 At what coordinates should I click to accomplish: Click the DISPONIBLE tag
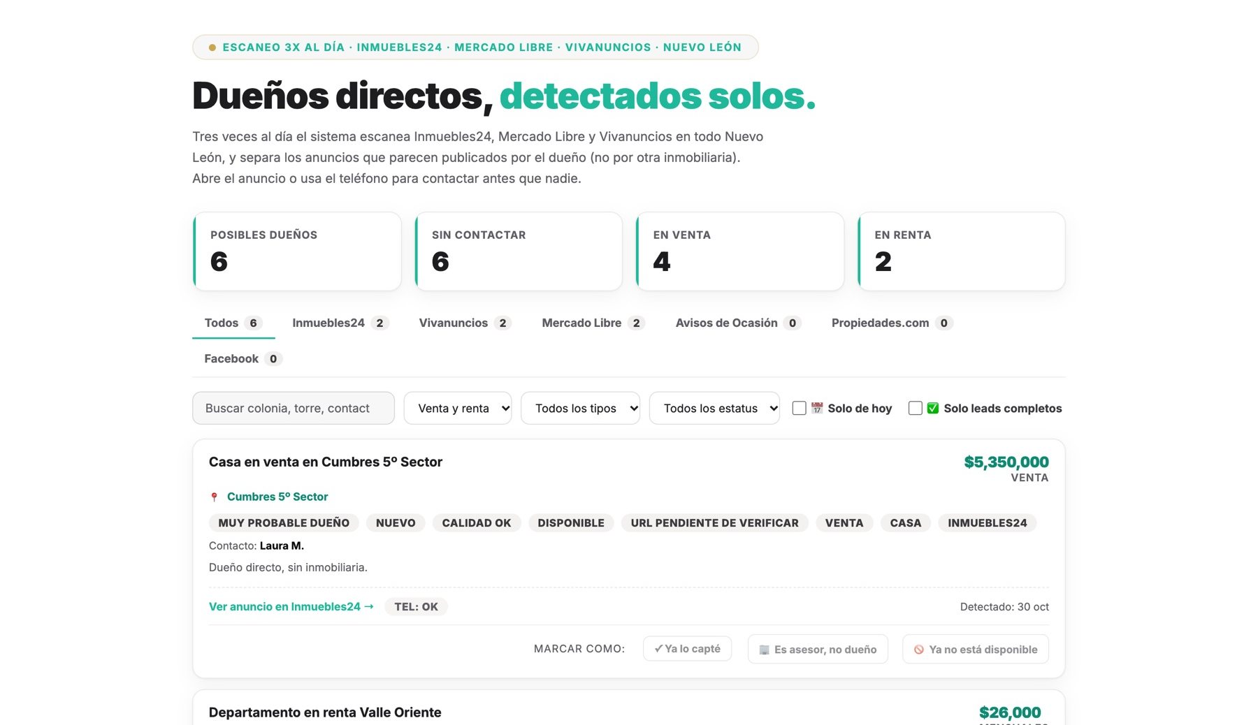click(x=571, y=523)
